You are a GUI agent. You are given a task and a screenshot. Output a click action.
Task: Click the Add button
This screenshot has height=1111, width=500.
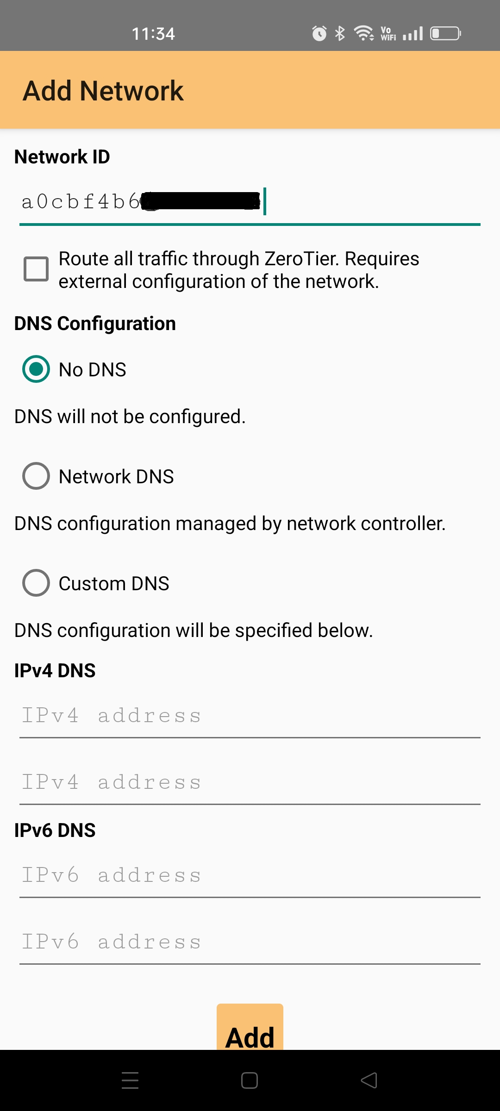pyautogui.click(x=250, y=1027)
